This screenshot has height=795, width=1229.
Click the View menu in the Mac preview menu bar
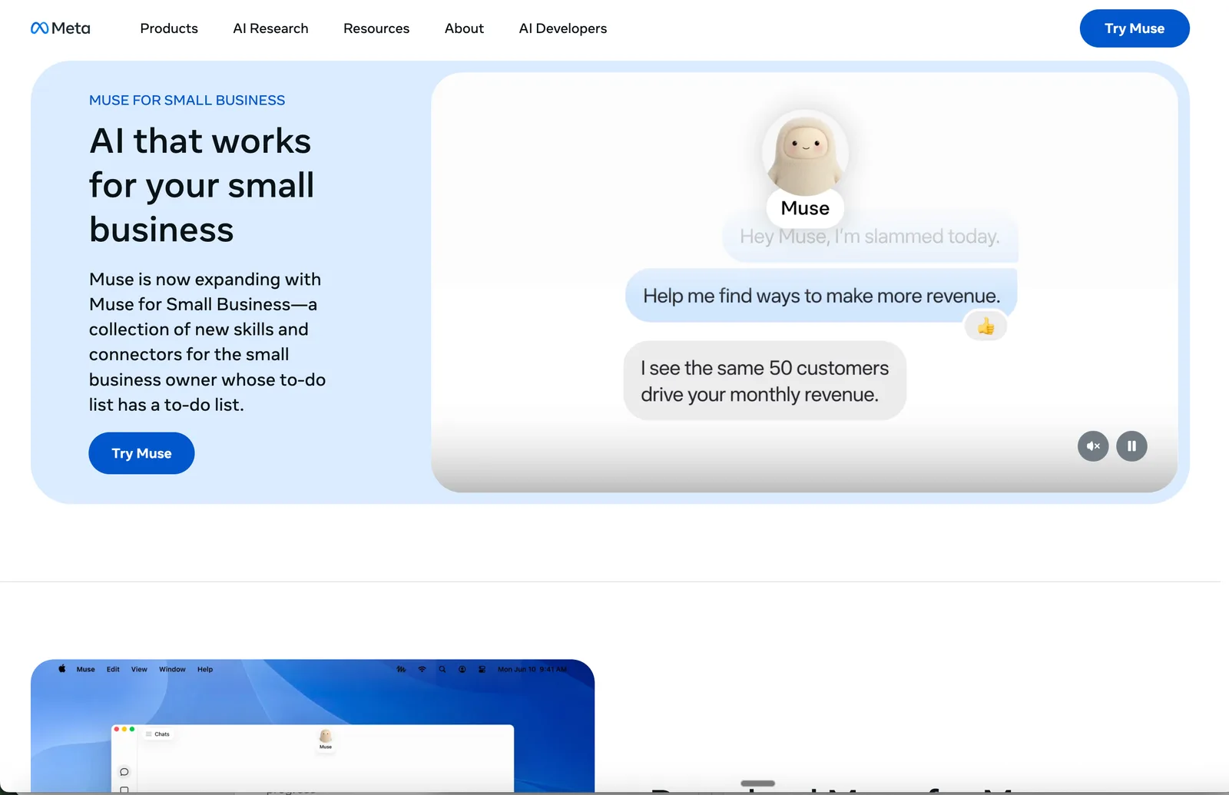click(x=139, y=670)
